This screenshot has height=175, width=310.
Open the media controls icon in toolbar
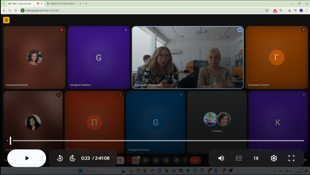tap(295, 11)
